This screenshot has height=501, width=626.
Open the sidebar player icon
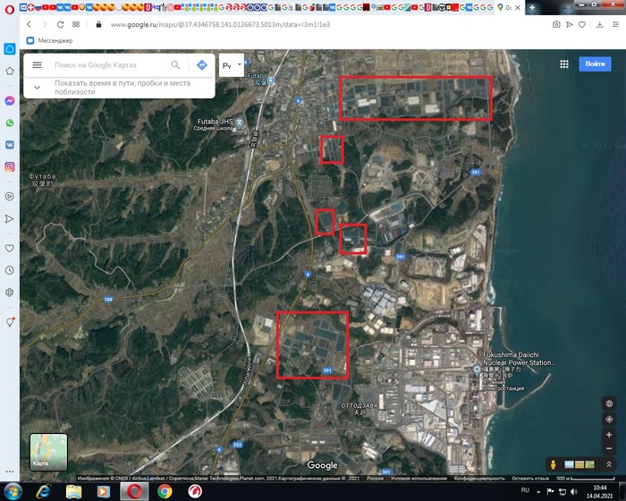[10, 196]
